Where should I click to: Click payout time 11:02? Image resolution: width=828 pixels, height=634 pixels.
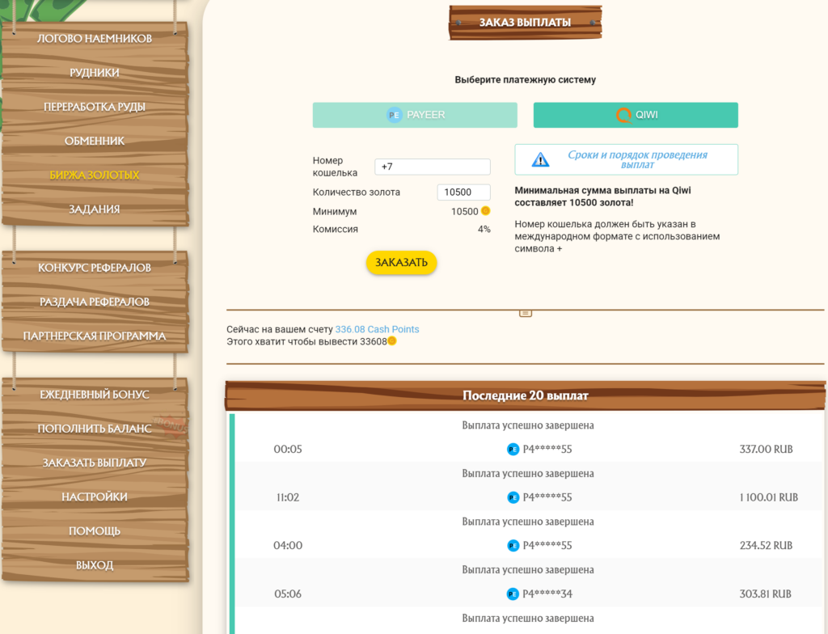tap(288, 497)
